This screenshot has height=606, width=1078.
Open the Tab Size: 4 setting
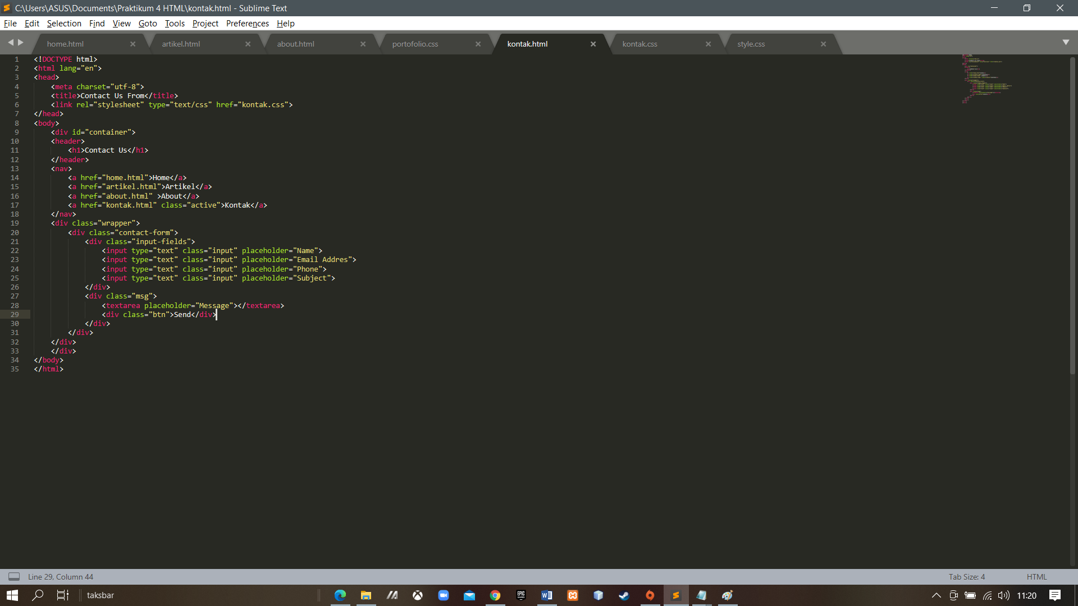[x=966, y=576]
